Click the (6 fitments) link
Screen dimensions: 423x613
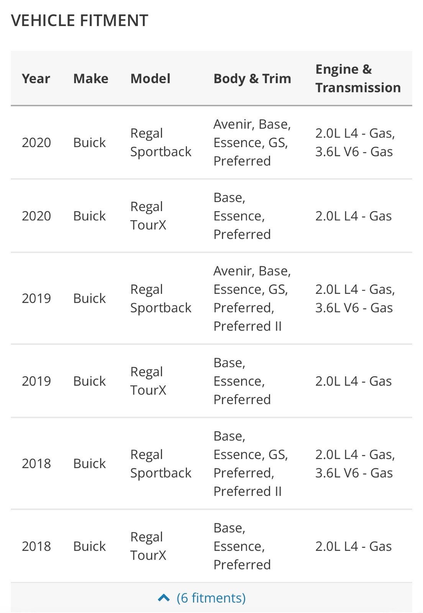[x=211, y=598]
